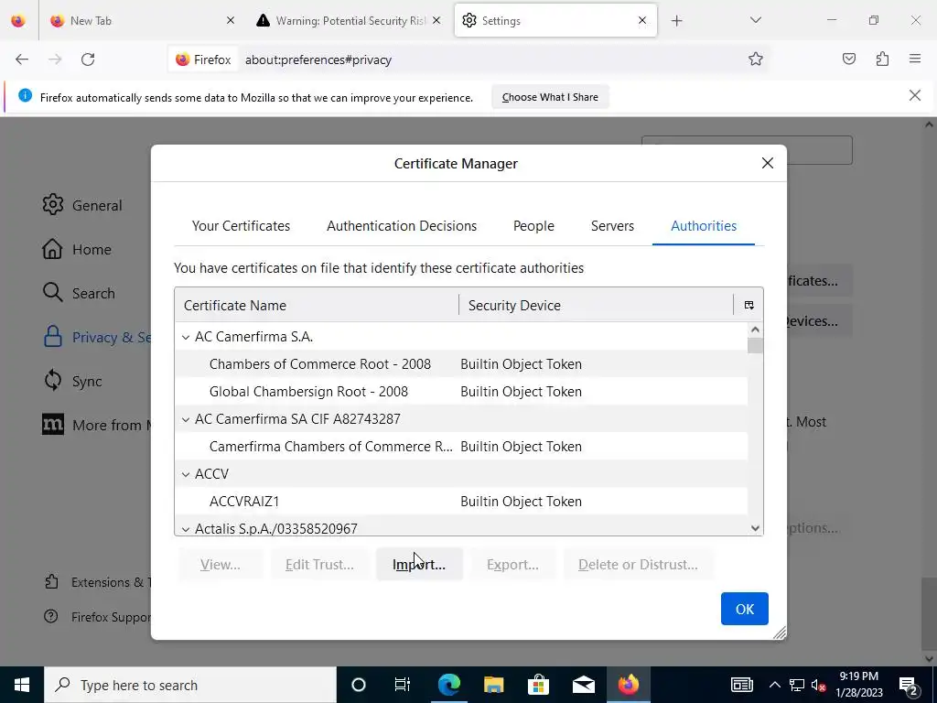Image resolution: width=937 pixels, height=703 pixels.
Task: Launch Microsoft Edge from the taskbar
Action: 448,685
